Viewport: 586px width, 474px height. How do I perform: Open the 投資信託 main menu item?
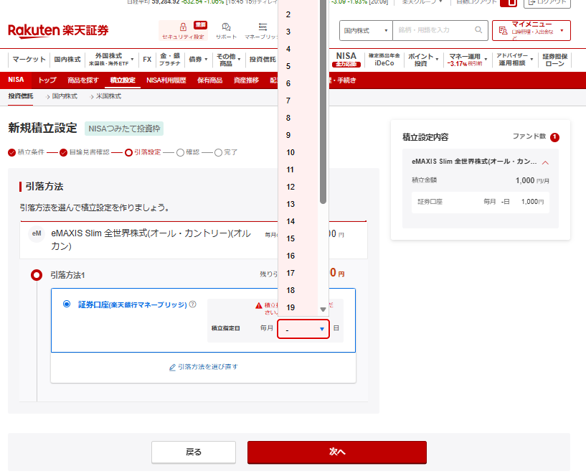pyautogui.click(x=263, y=60)
